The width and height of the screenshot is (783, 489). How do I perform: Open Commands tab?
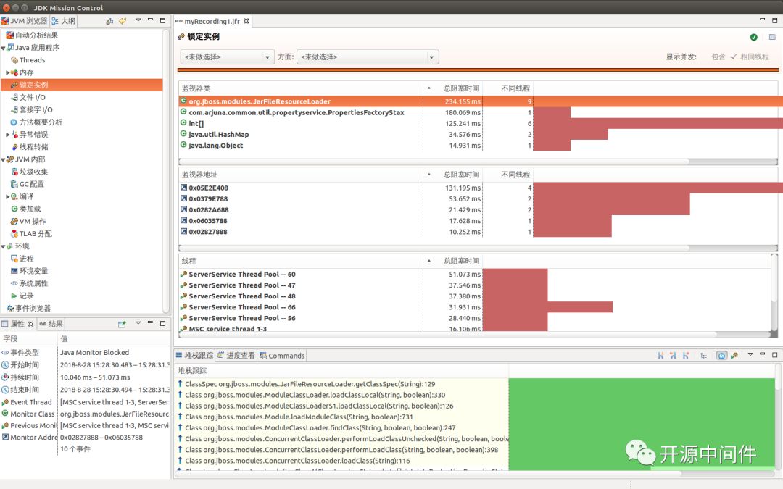pos(282,355)
